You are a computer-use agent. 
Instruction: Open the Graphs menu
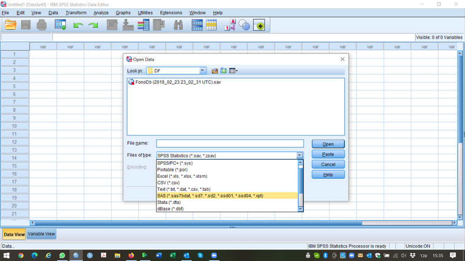123,13
